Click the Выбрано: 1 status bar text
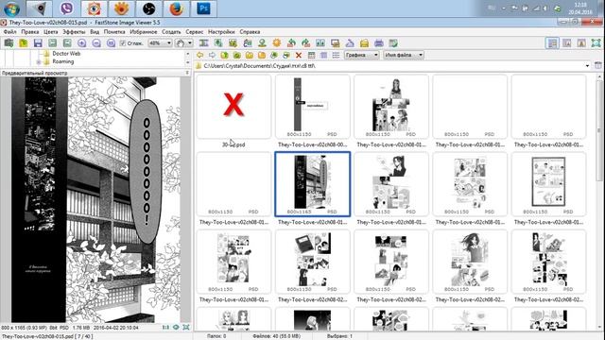The height and width of the screenshot is (340, 605). (x=339, y=336)
